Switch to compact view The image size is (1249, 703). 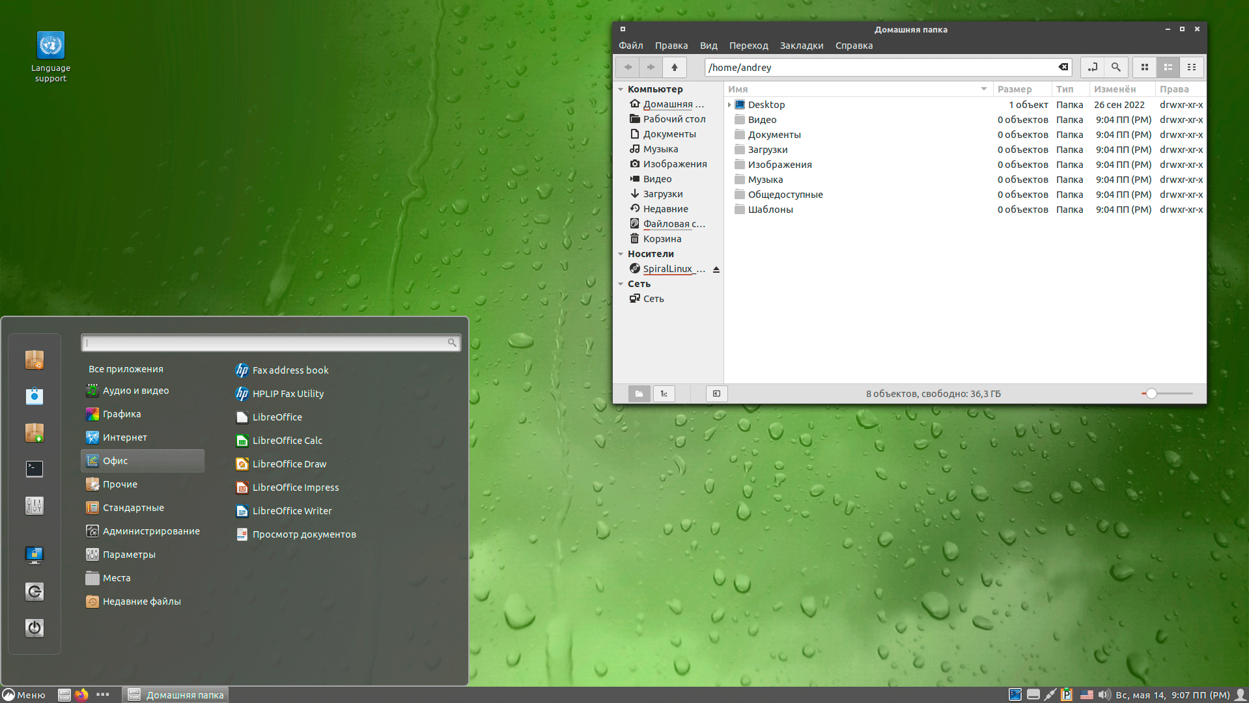pos(1192,67)
